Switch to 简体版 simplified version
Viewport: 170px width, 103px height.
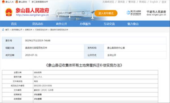point(121,2)
